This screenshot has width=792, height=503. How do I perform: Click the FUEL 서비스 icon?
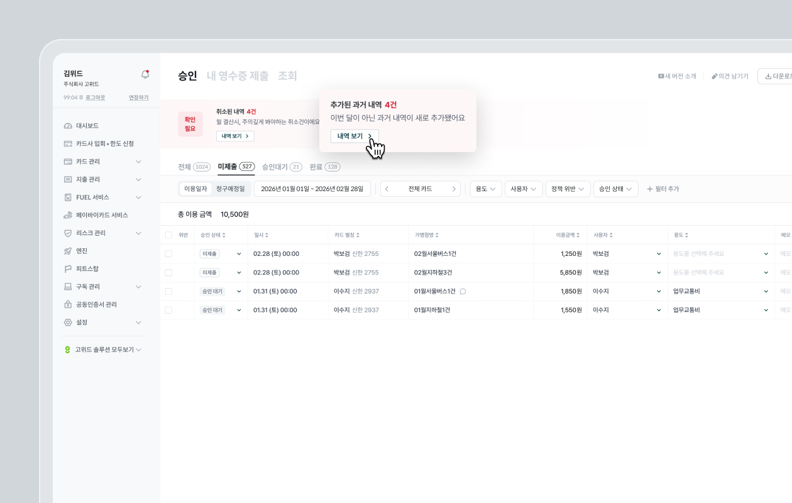pos(68,197)
